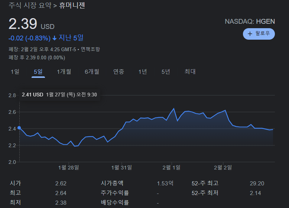Image resolution: width=289 pixels, height=208 pixels.
Task: Click the 2.39 current price value
Action: point(23,24)
